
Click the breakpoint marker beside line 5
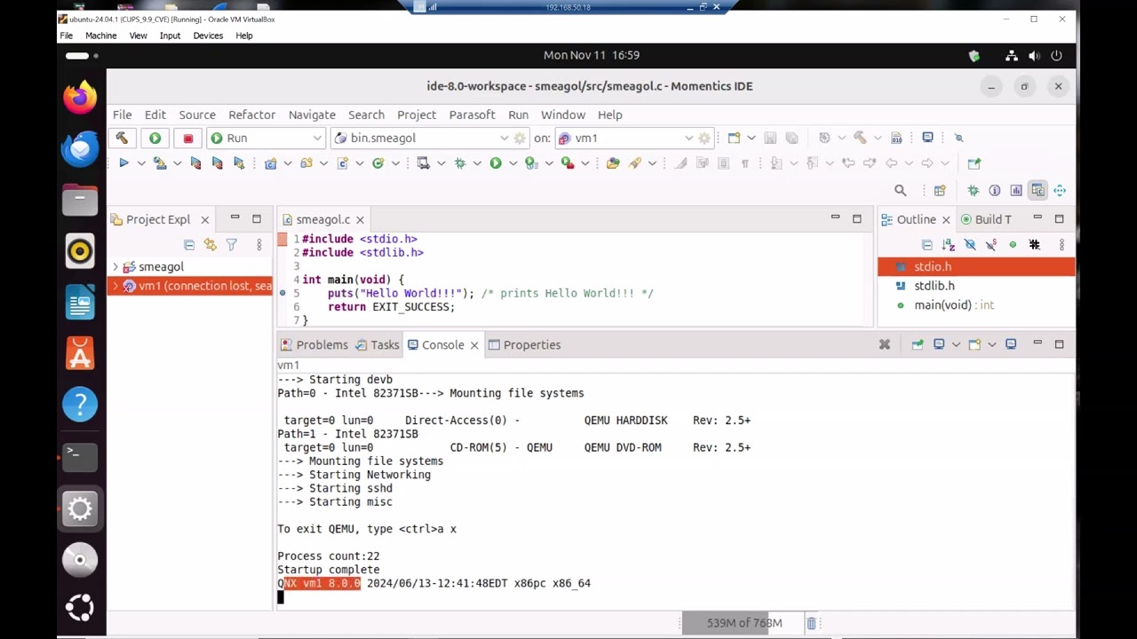[282, 293]
